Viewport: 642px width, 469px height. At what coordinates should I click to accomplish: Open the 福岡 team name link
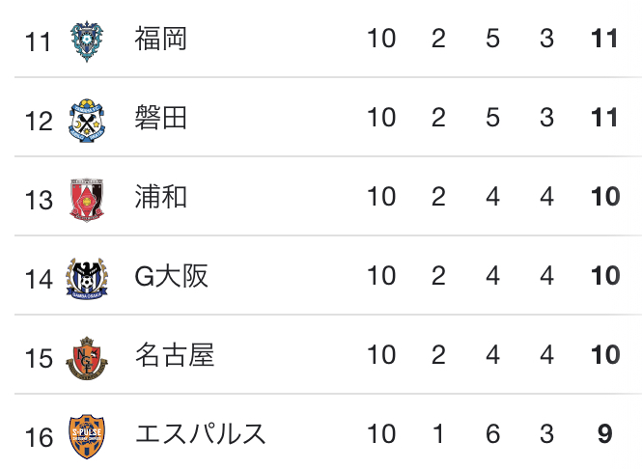[161, 39]
